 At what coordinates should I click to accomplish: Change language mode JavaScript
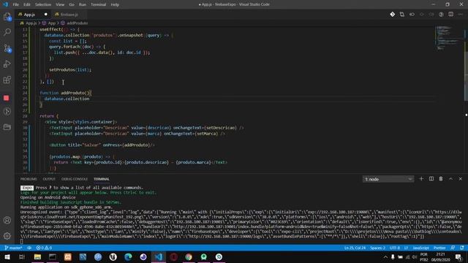(421, 248)
